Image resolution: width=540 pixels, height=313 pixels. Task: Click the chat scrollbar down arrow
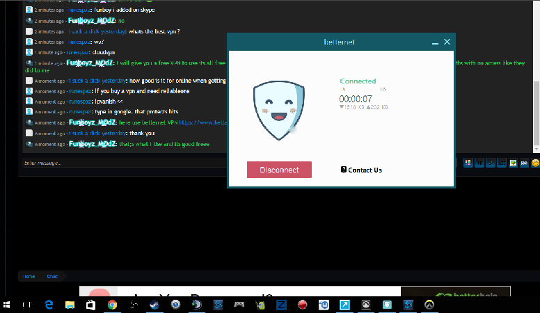[537, 150]
